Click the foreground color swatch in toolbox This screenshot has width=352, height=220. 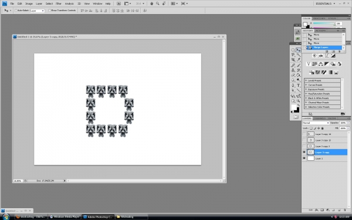tap(294, 107)
